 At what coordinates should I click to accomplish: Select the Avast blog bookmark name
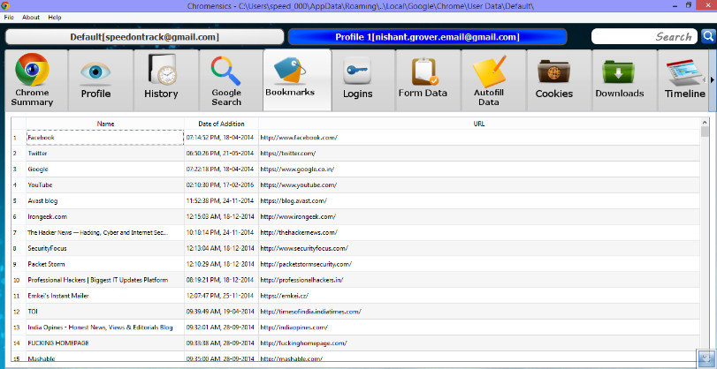point(105,201)
